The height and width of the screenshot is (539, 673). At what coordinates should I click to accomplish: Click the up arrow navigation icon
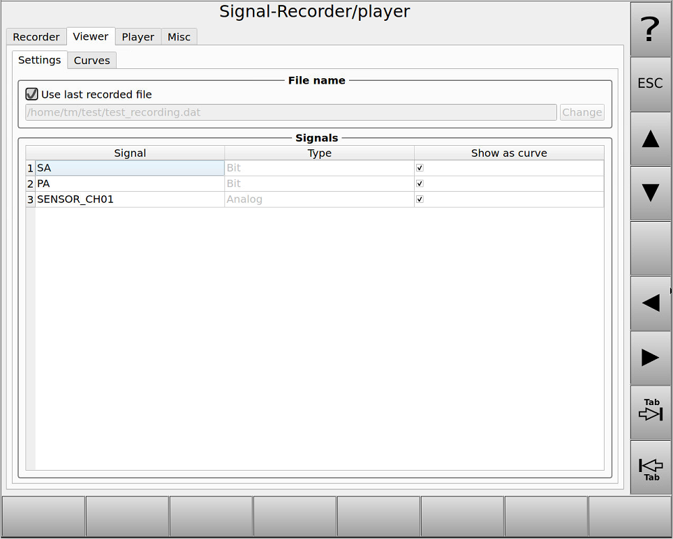coord(650,138)
